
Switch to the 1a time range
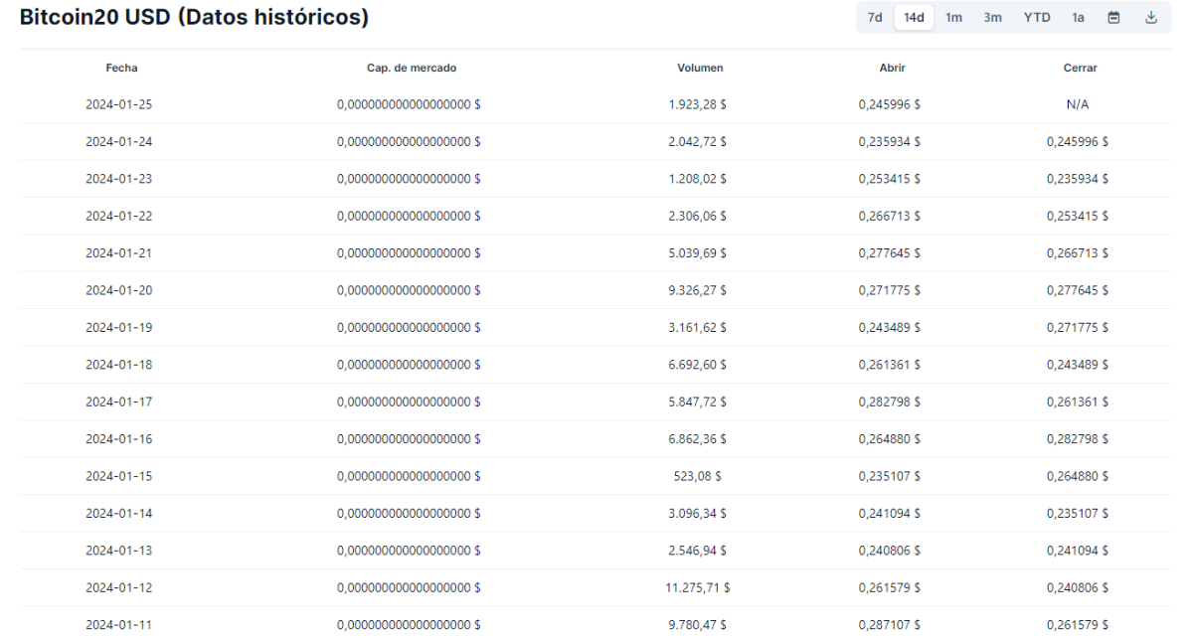[1078, 17]
